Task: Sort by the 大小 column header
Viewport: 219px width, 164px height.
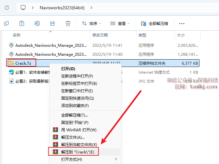Action: pos(181,35)
